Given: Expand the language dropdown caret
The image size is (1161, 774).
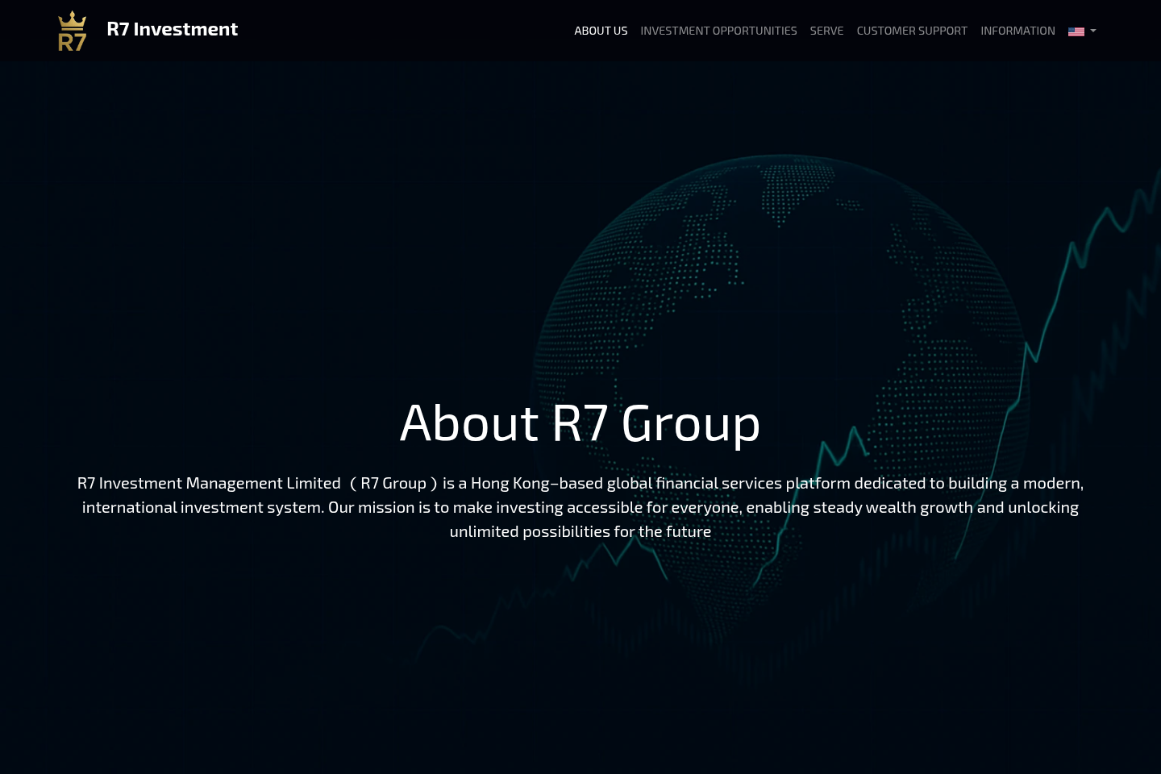Looking at the screenshot, I should 1093,31.
